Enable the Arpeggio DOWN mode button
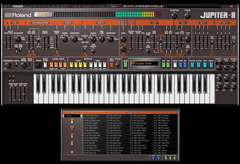Screen dimensions: 240x164 [96, 65]
